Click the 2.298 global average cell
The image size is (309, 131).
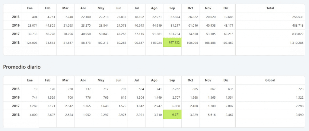coord(299,106)
